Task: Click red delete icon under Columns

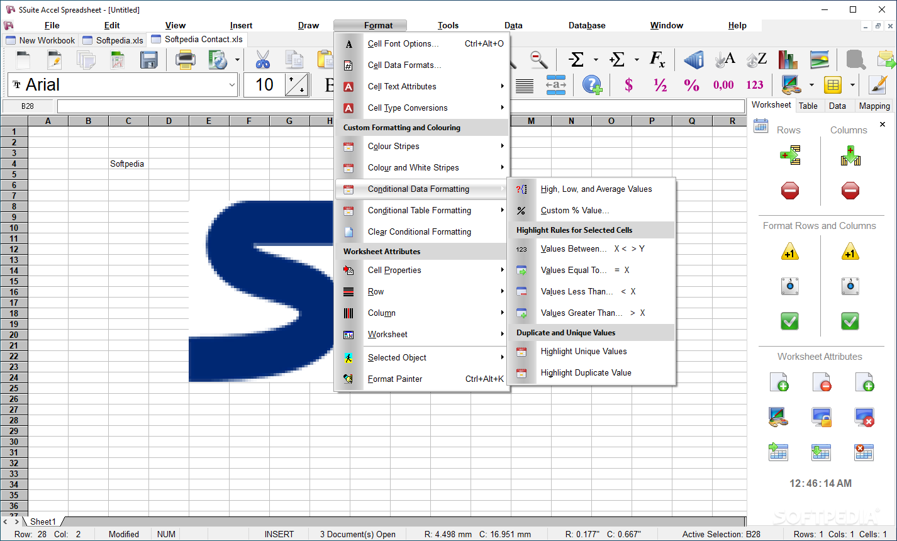Action: tap(850, 191)
